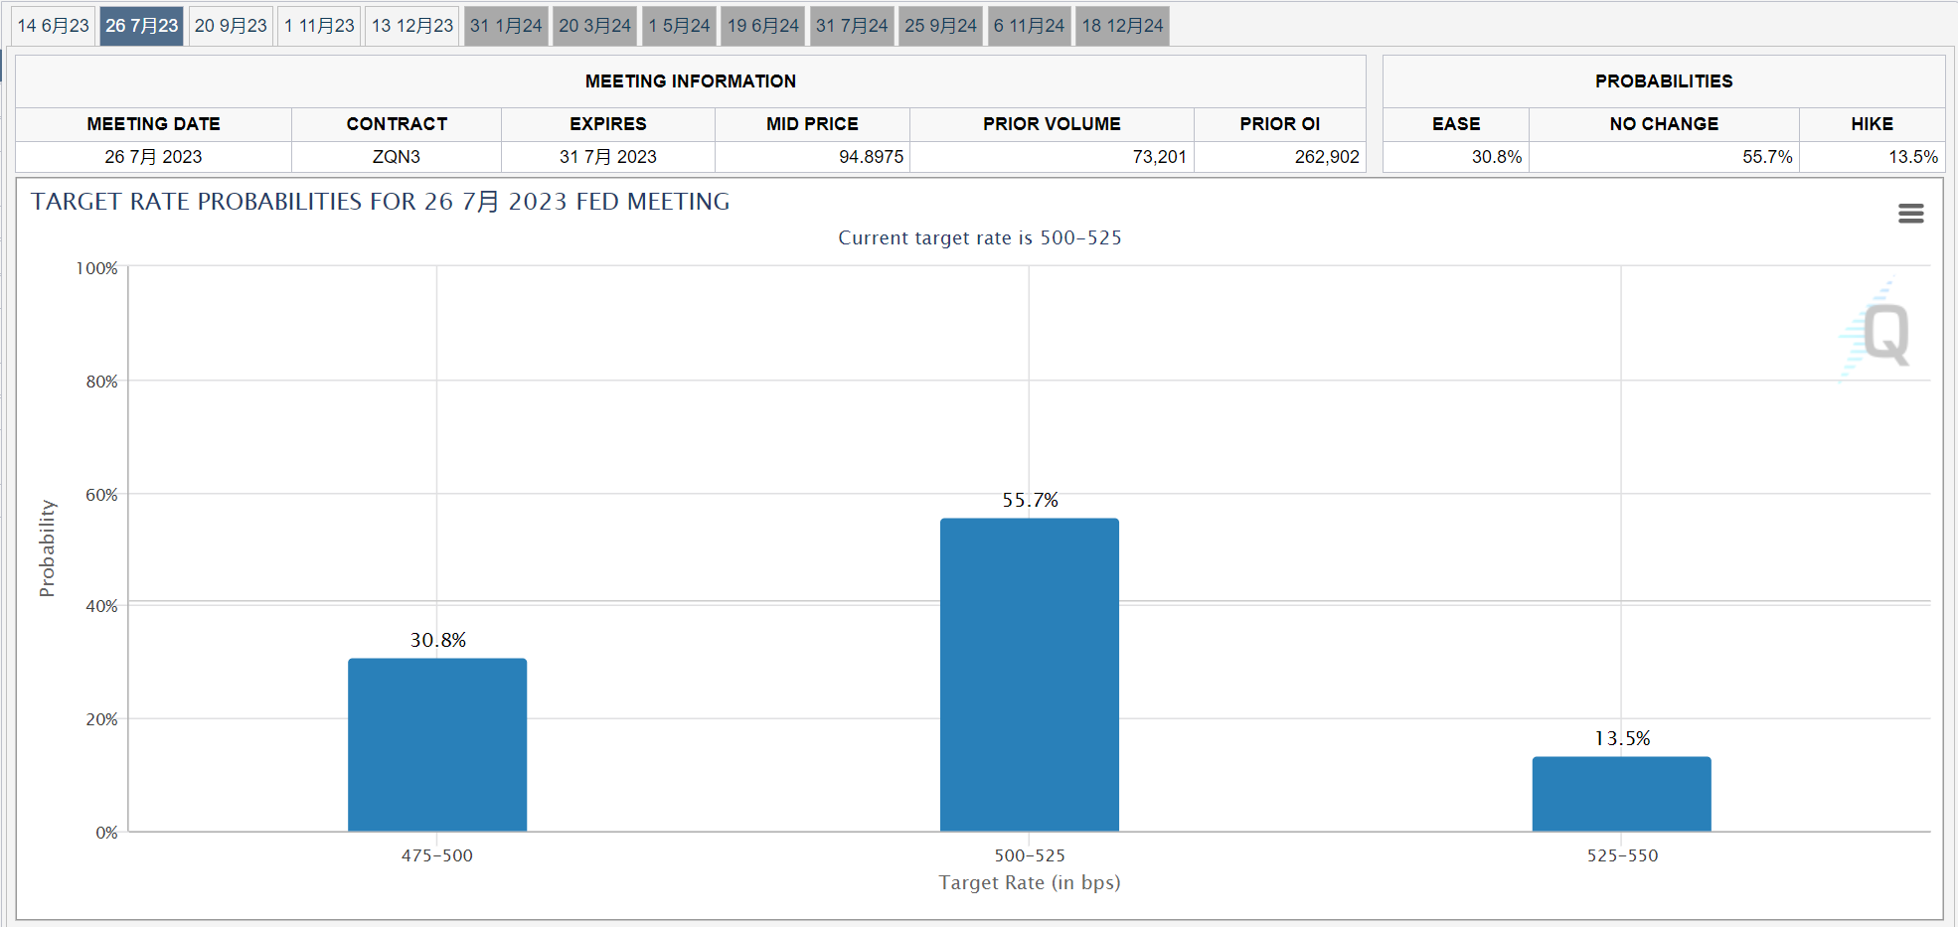Open the 31 1月24 meeting tab

pyautogui.click(x=506, y=26)
